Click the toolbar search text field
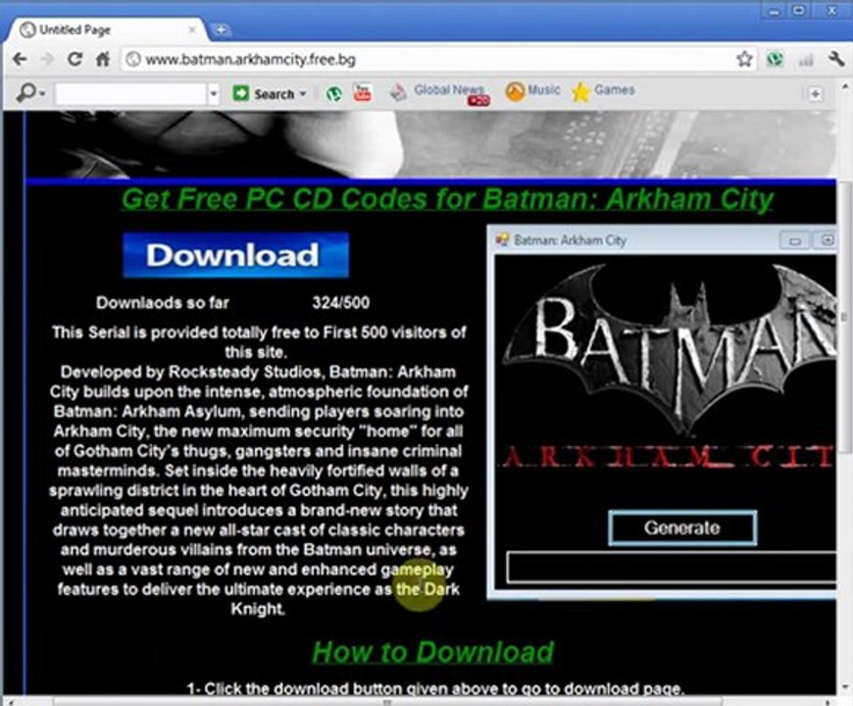853x706 pixels. click(130, 94)
